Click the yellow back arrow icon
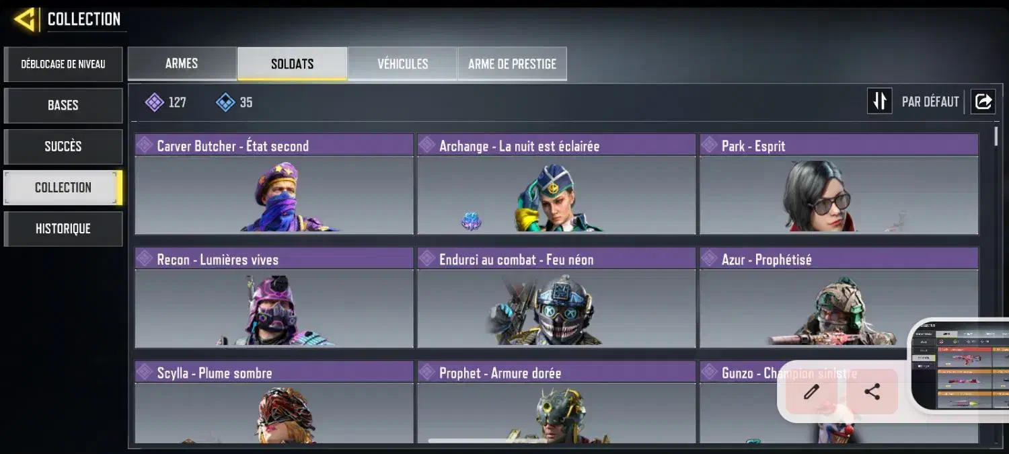This screenshot has height=454, width=1009. [26, 20]
